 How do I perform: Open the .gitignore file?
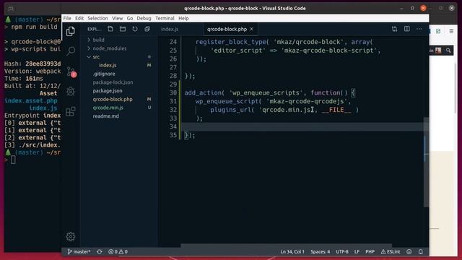pos(104,74)
